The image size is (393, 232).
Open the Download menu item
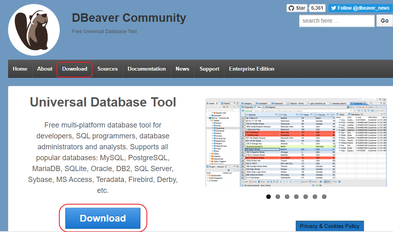(75, 69)
